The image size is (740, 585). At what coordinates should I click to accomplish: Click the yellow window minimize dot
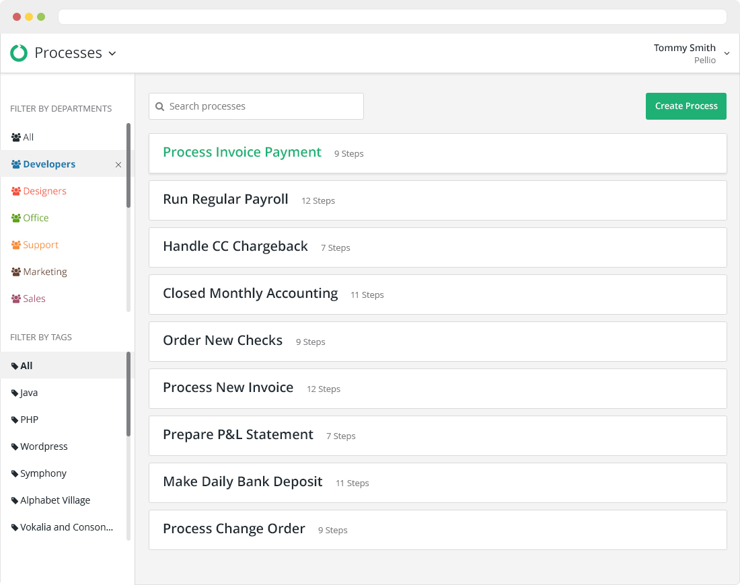[29, 17]
